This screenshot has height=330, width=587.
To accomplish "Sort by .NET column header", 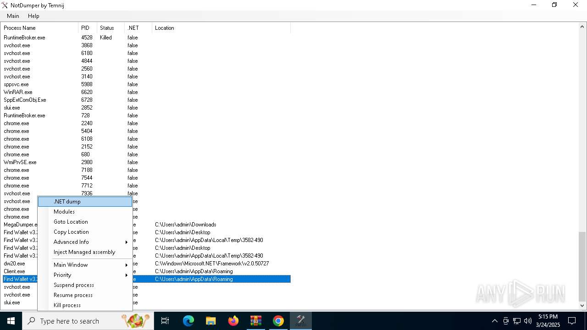I will click(138, 28).
